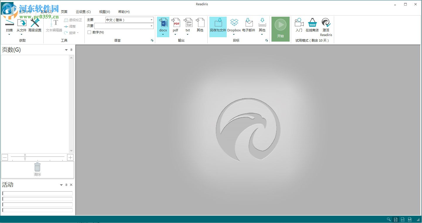Click the Readiris application logo button
Image resolution: width=422 pixels, height=223 pixels.
[x=7, y=8]
